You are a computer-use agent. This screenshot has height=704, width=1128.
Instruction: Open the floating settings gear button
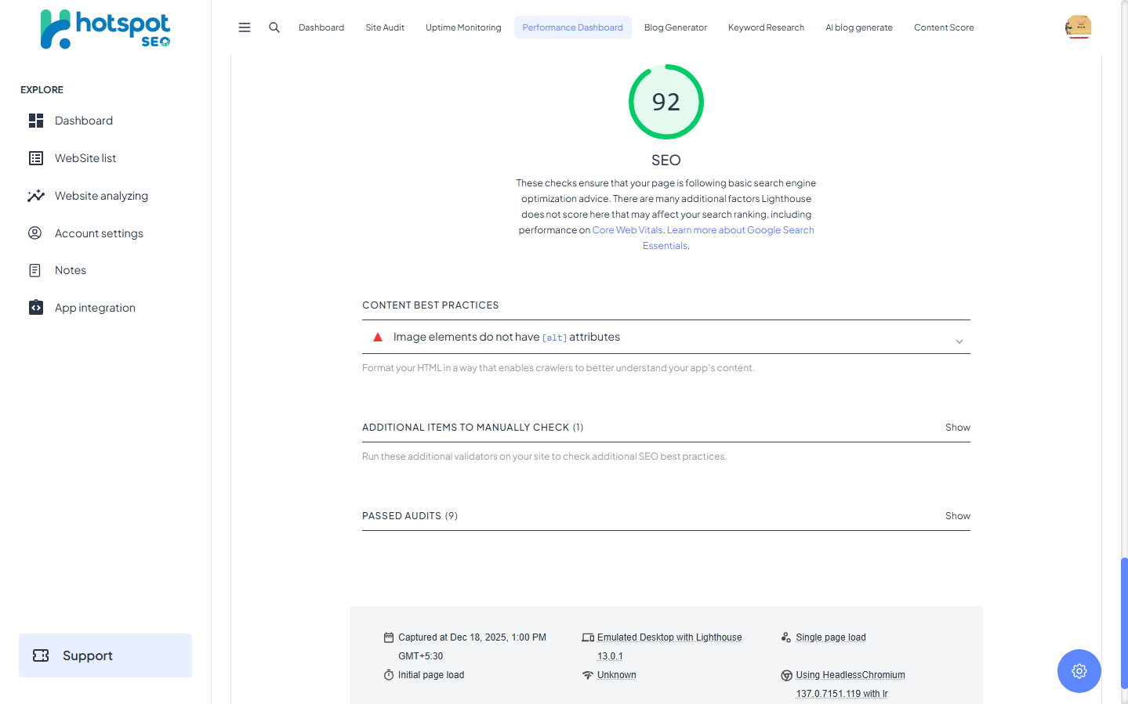tap(1079, 671)
